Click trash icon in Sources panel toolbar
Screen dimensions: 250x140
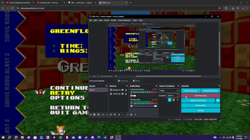[115, 115]
